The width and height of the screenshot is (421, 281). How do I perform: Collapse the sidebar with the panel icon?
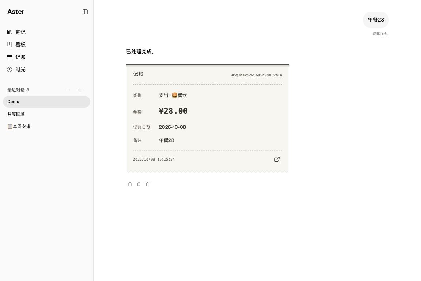tap(85, 12)
